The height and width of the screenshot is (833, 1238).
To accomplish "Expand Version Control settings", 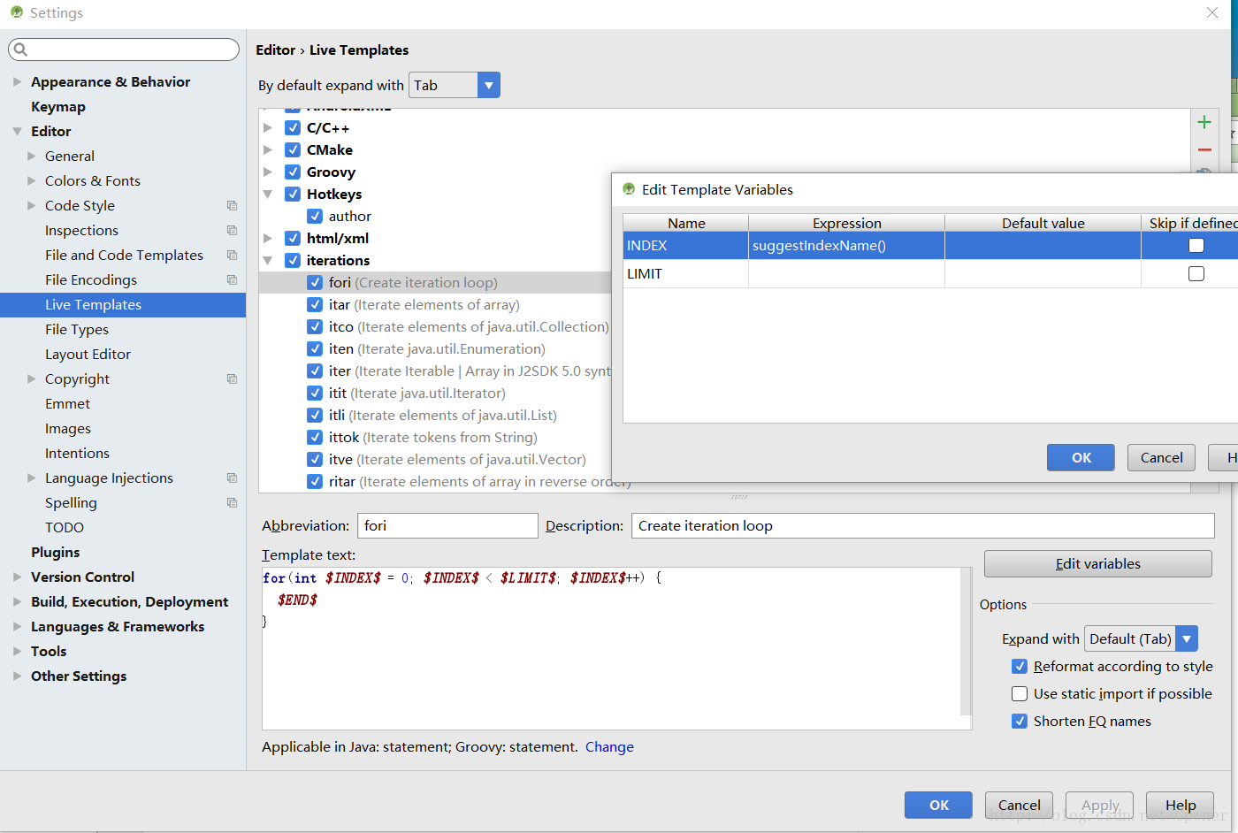I will [x=17, y=577].
